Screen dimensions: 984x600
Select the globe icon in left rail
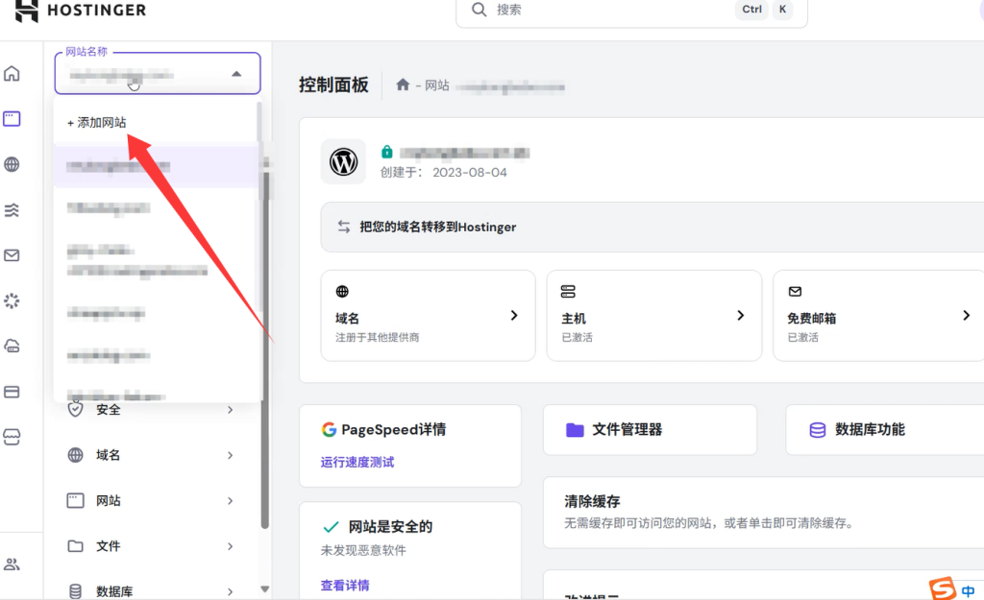[x=12, y=165]
